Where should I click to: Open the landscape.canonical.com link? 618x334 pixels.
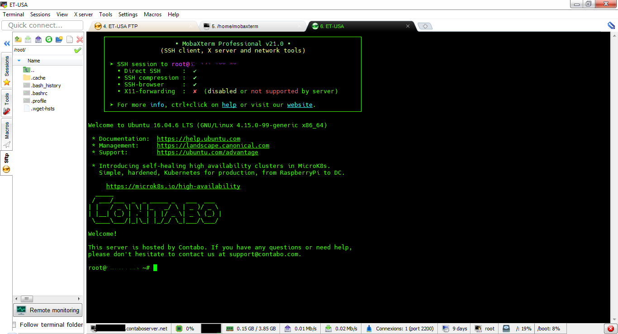[x=213, y=145]
